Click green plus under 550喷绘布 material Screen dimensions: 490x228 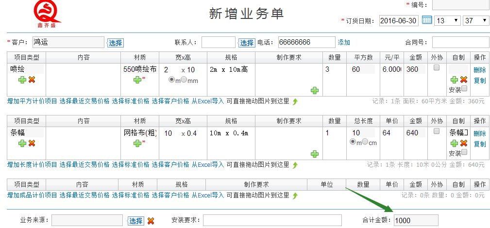tap(137, 80)
